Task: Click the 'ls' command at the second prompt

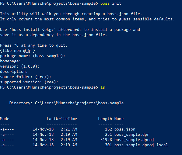Action: click(x=103, y=87)
